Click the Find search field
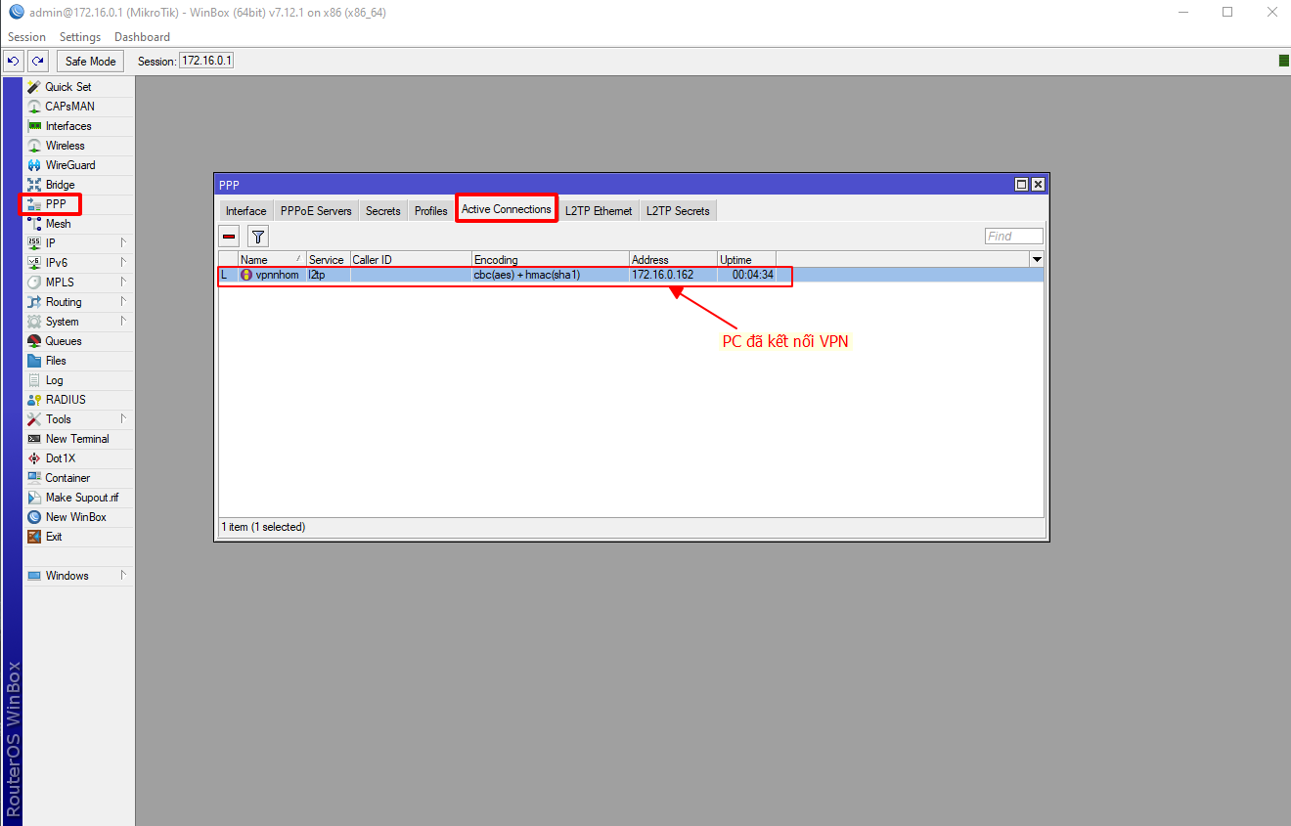Image resolution: width=1291 pixels, height=826 pixels. (x=1013, y=237)
